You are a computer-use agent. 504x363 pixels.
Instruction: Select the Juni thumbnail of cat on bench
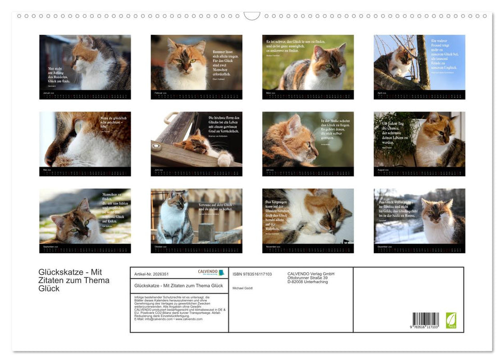click(x=196, y=144)
